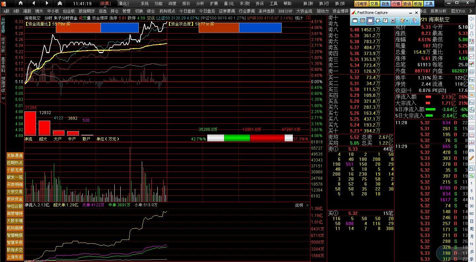Open the line chart icon in right sidebar
This screenshot has height=262, width=476.
click(472, 57)
